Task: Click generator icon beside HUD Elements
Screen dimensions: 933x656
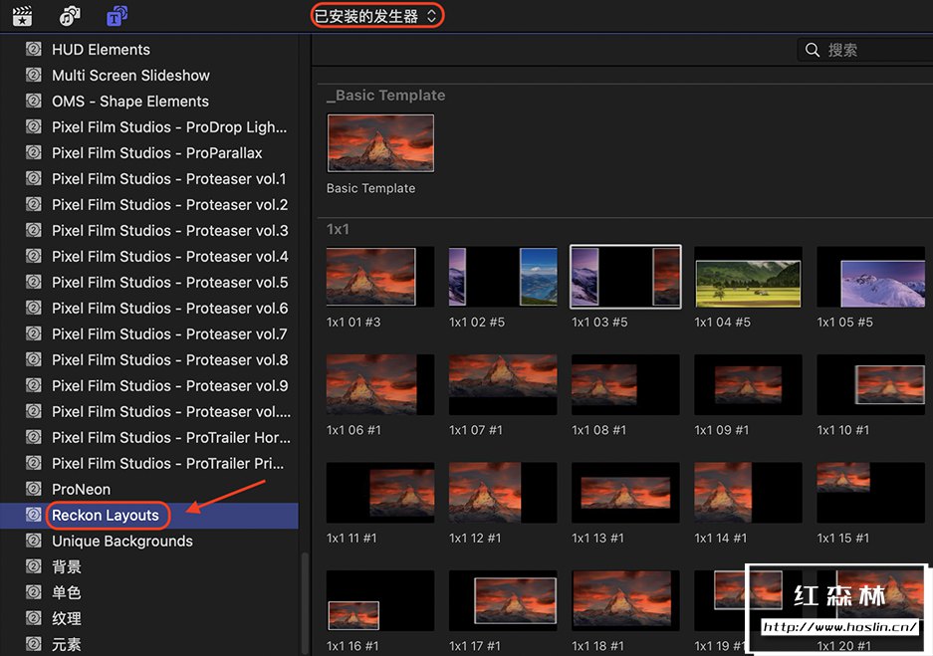Action: 34,49
